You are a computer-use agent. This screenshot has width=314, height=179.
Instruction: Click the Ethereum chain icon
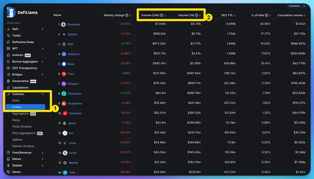coord(63,25)
